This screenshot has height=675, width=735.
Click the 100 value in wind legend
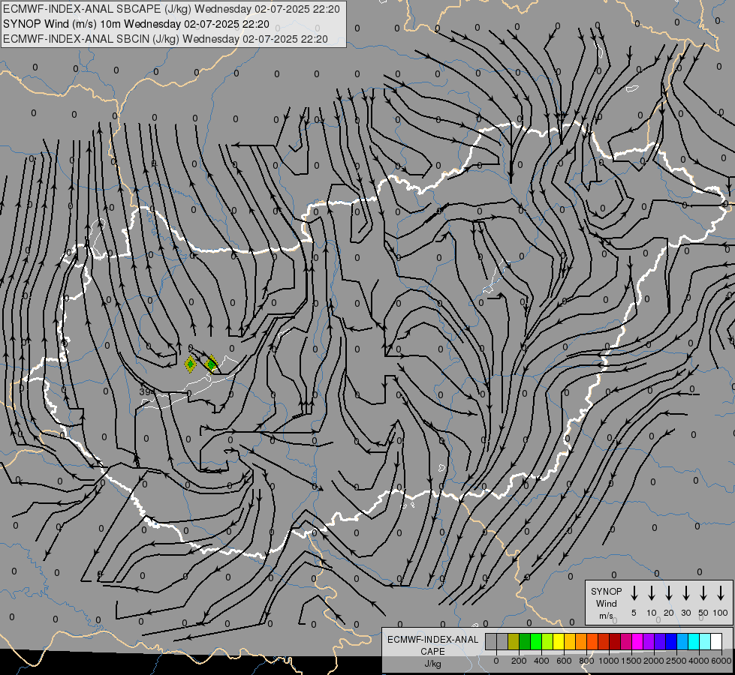pos(721,613)
